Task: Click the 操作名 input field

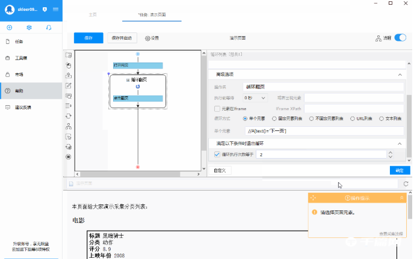Action: pyautogui.click(x=323, y=87)
